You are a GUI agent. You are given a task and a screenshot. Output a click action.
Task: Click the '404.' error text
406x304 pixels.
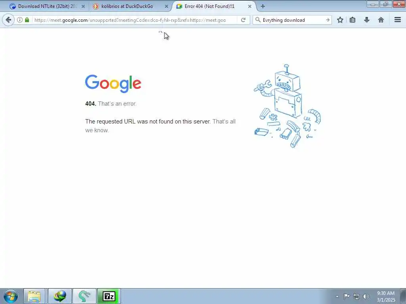click(91, 104)
